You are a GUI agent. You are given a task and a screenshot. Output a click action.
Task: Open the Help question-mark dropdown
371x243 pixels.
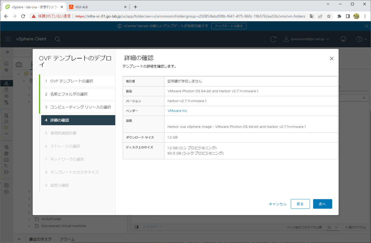[361, 39]
